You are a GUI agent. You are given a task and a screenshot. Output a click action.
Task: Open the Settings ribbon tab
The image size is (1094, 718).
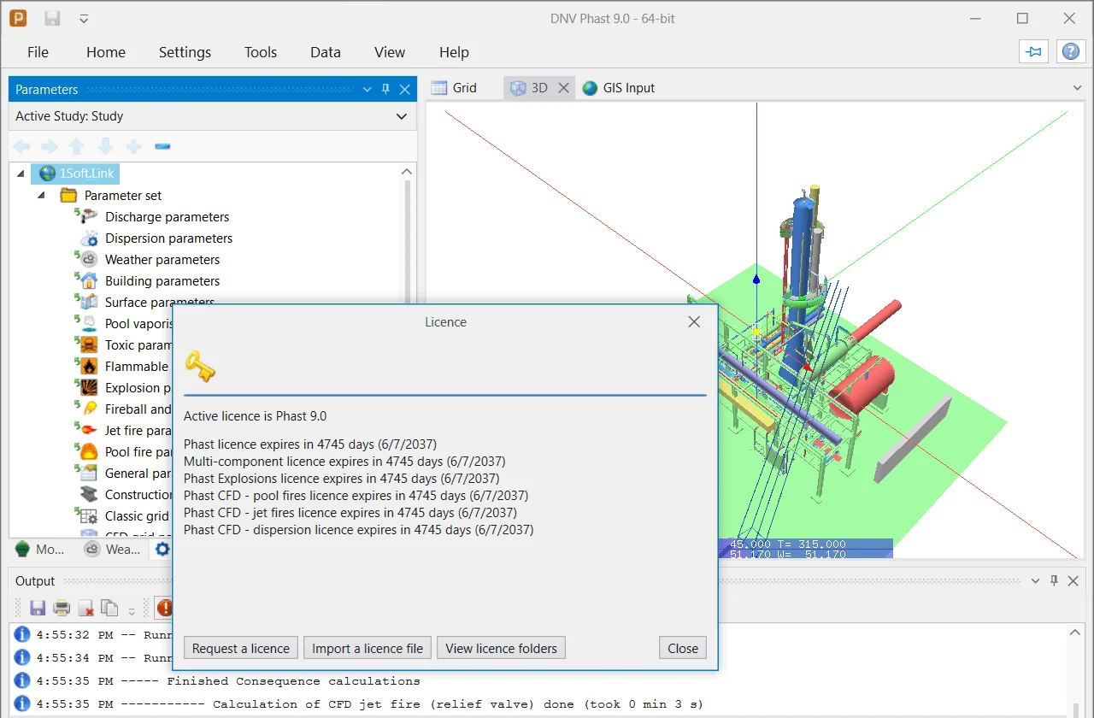click(185, 52)
